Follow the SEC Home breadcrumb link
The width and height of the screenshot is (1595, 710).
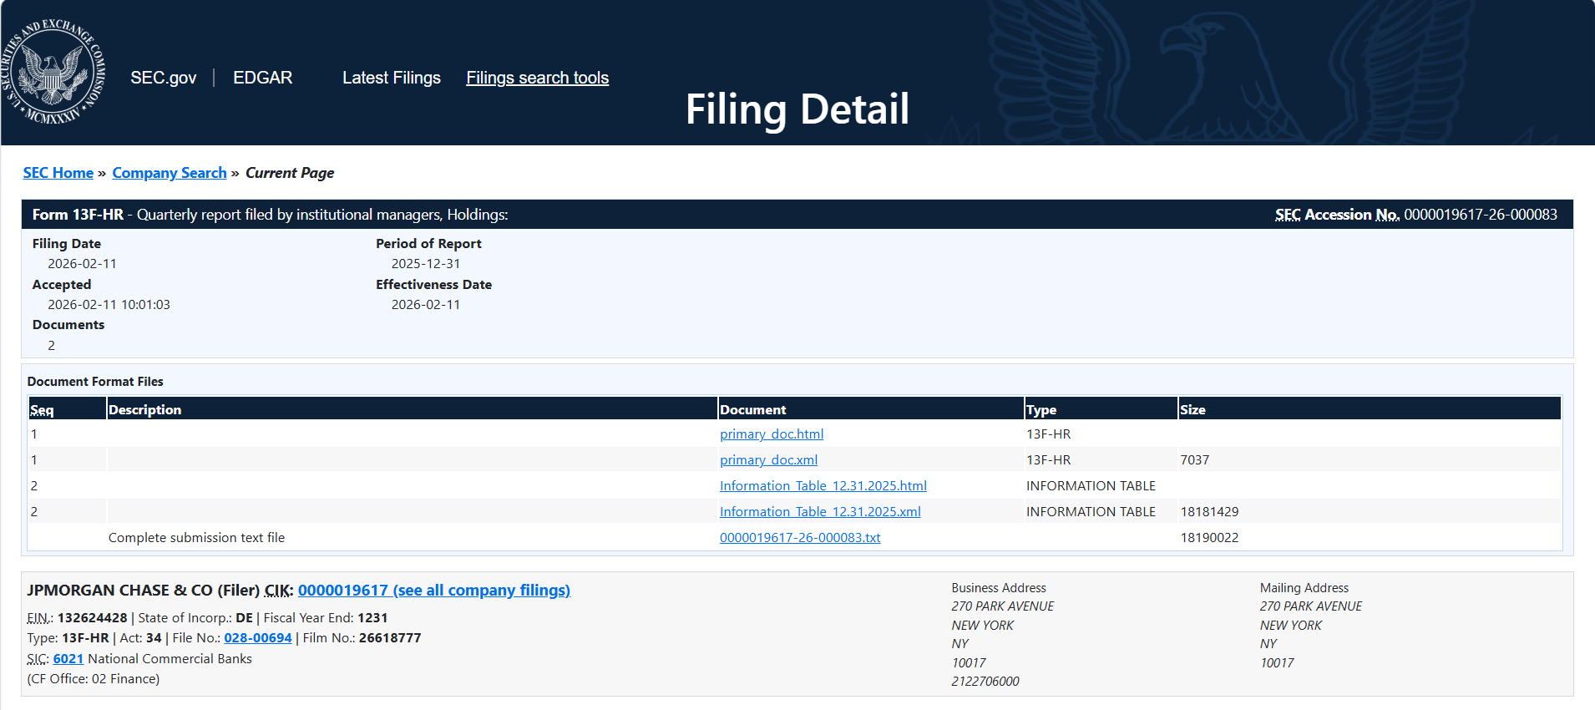tap(58, 173)
